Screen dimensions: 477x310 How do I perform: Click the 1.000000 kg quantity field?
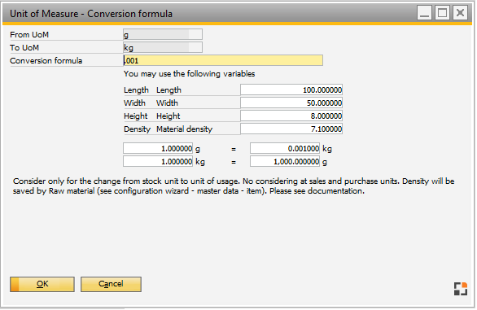tap(158, 161)
